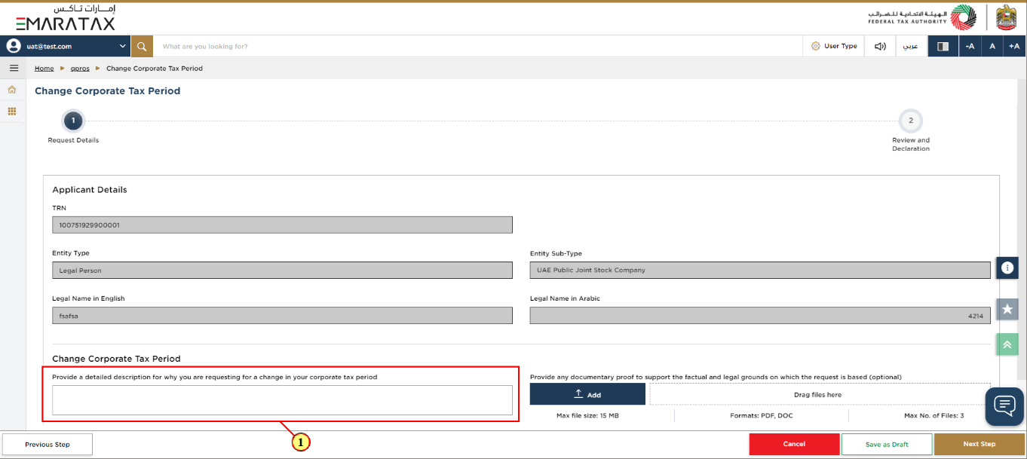
Task: Reset font size with A
Action: 992,46
